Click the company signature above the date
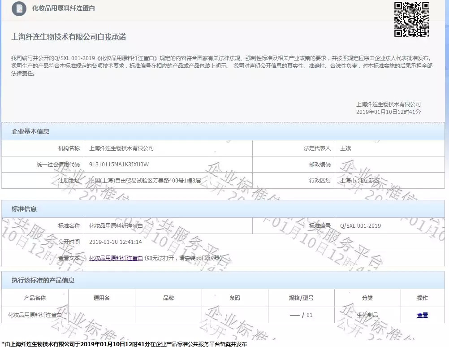Screen dimensions: 449x347 coord(389,104)
